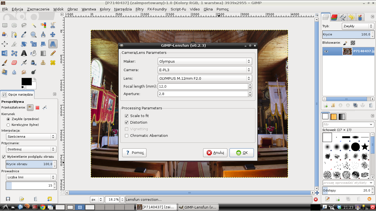
Task: Uncheck the Scale to fit checkbox
Action: point(127,116)
